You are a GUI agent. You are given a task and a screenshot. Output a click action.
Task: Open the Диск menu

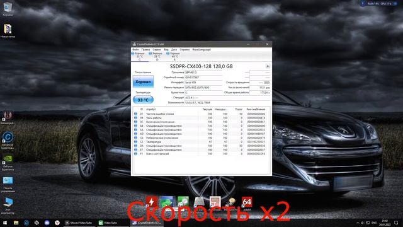[174, 49]
